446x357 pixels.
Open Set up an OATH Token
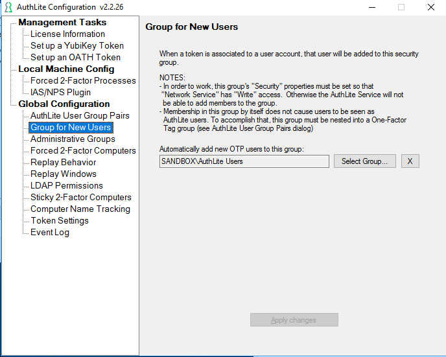[x=75, y=57]
